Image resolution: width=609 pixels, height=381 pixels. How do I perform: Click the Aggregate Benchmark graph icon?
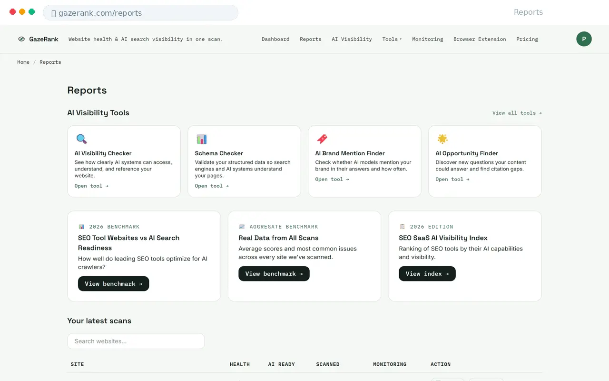click(x=242, y=227)
